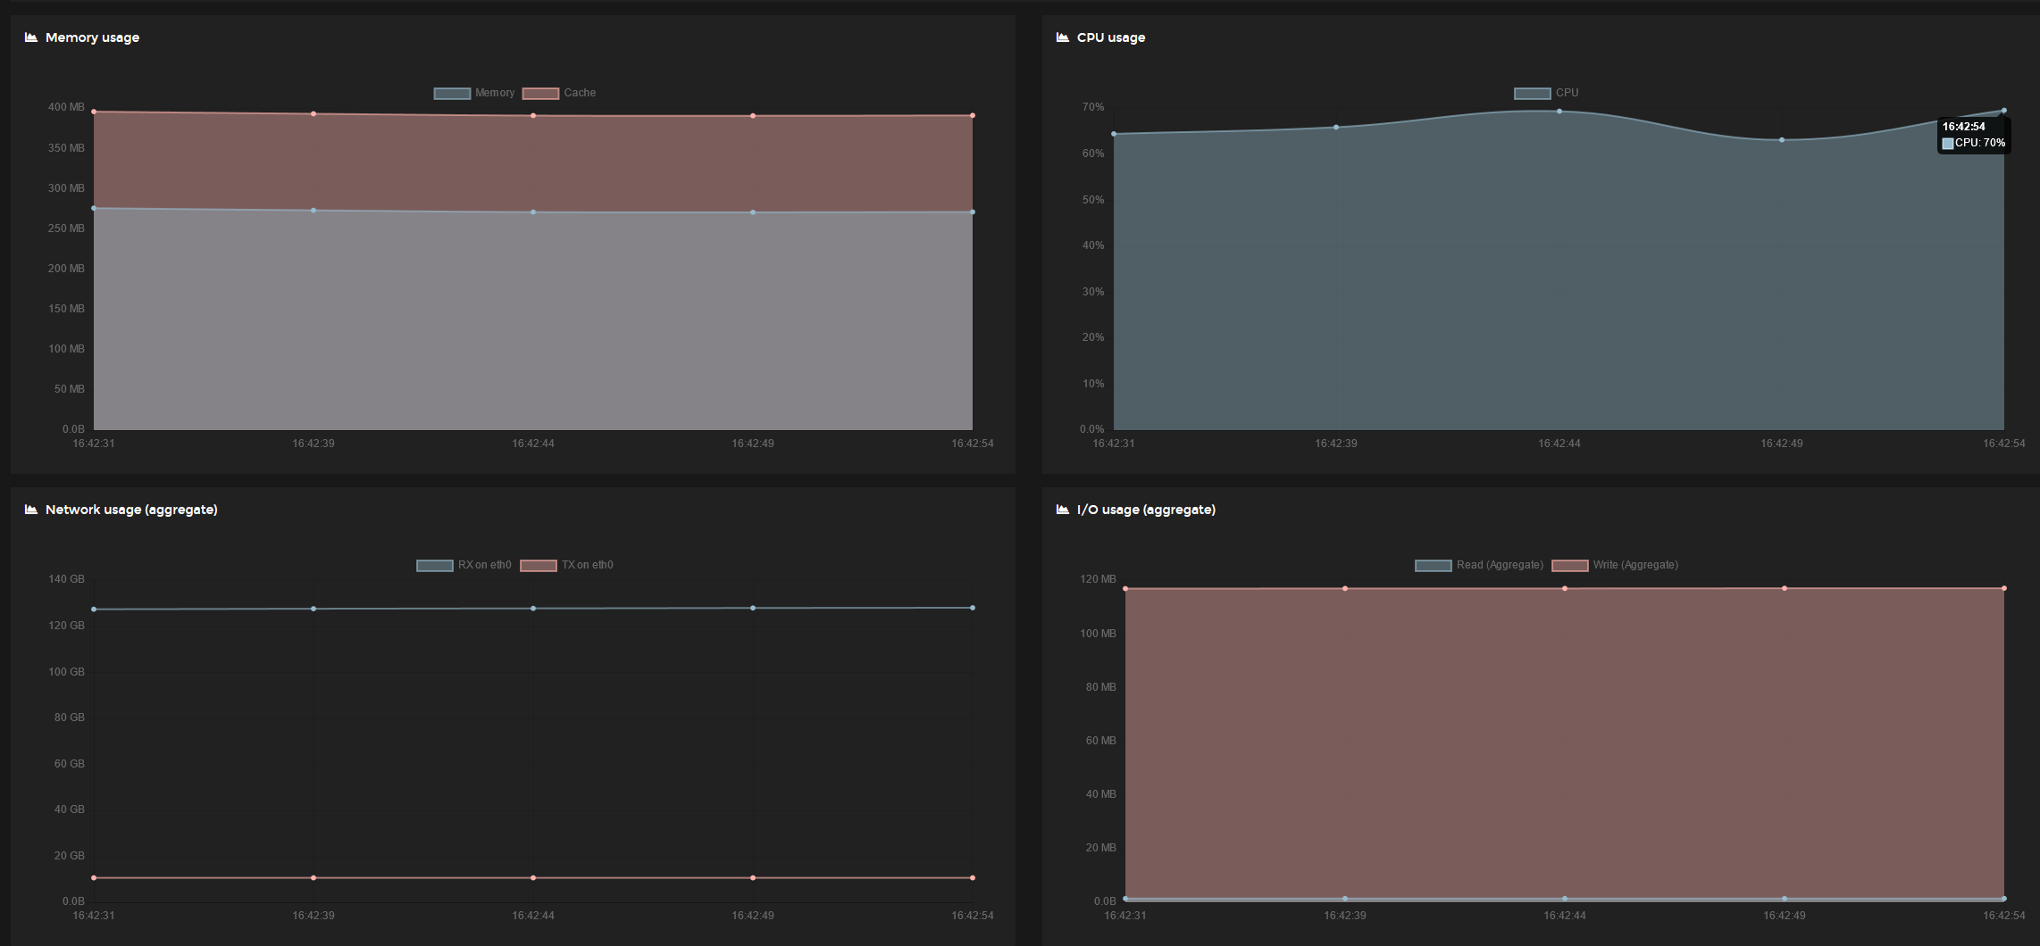The height and width of the screenshot is (946, 2040).
Task: Click the Memory usage panel title
Action: tap(92, 37)
